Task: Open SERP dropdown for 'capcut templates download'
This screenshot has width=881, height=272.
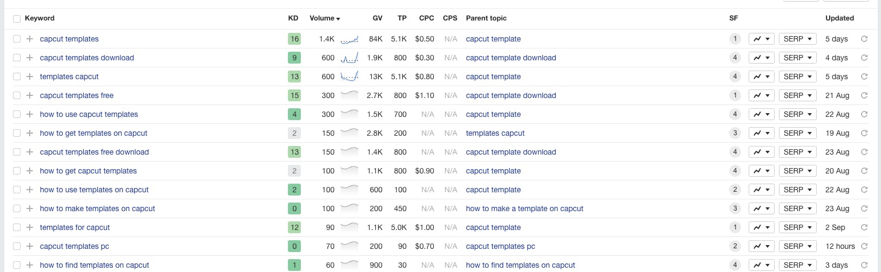Action: coord(798,58)
